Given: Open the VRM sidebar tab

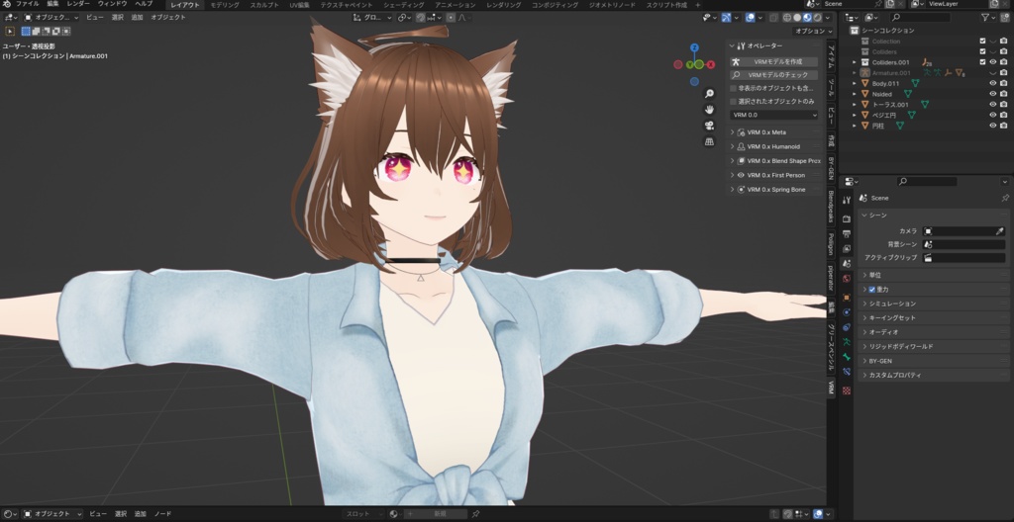Looking at the screenshot, I should pos(832,387).
